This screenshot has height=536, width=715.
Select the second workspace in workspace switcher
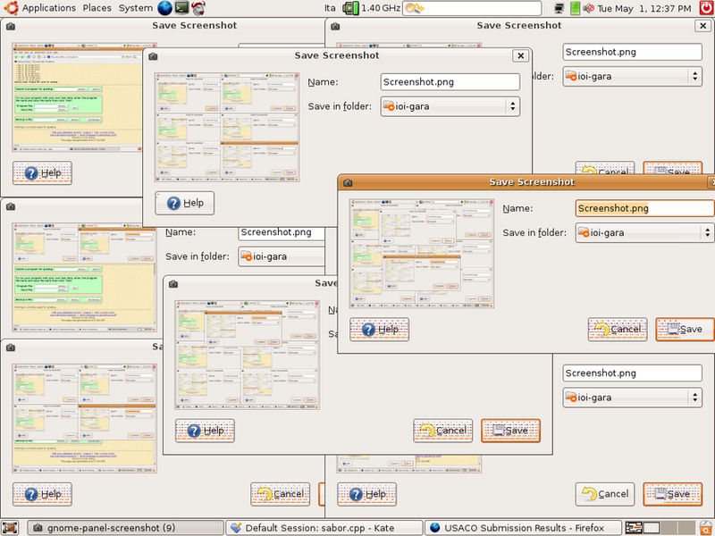(652, 528)
